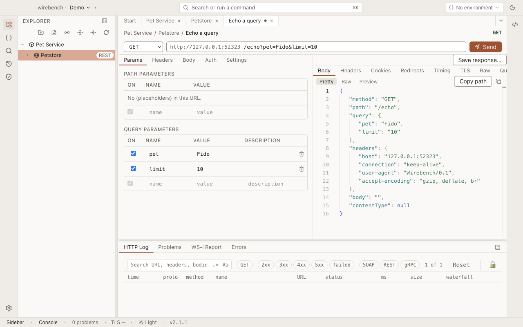Open the search view in the activity bar
This screenshot has height=327, width=523.
(9, 51)
